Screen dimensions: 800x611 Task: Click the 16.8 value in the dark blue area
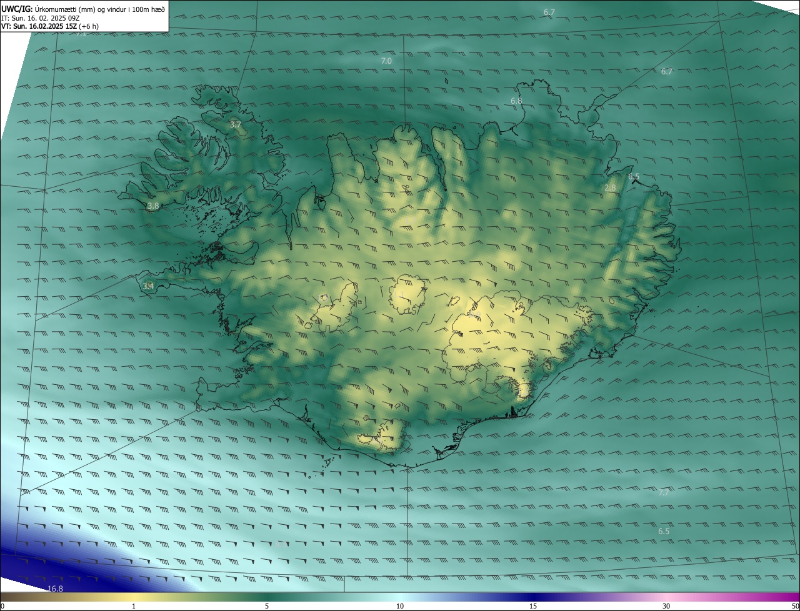[56, 589]
